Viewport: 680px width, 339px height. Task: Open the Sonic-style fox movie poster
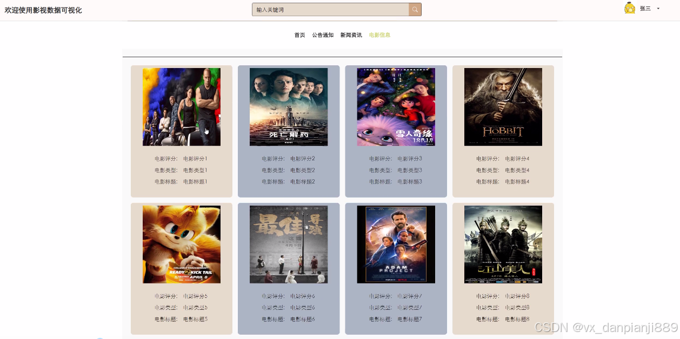click(182, 245)
